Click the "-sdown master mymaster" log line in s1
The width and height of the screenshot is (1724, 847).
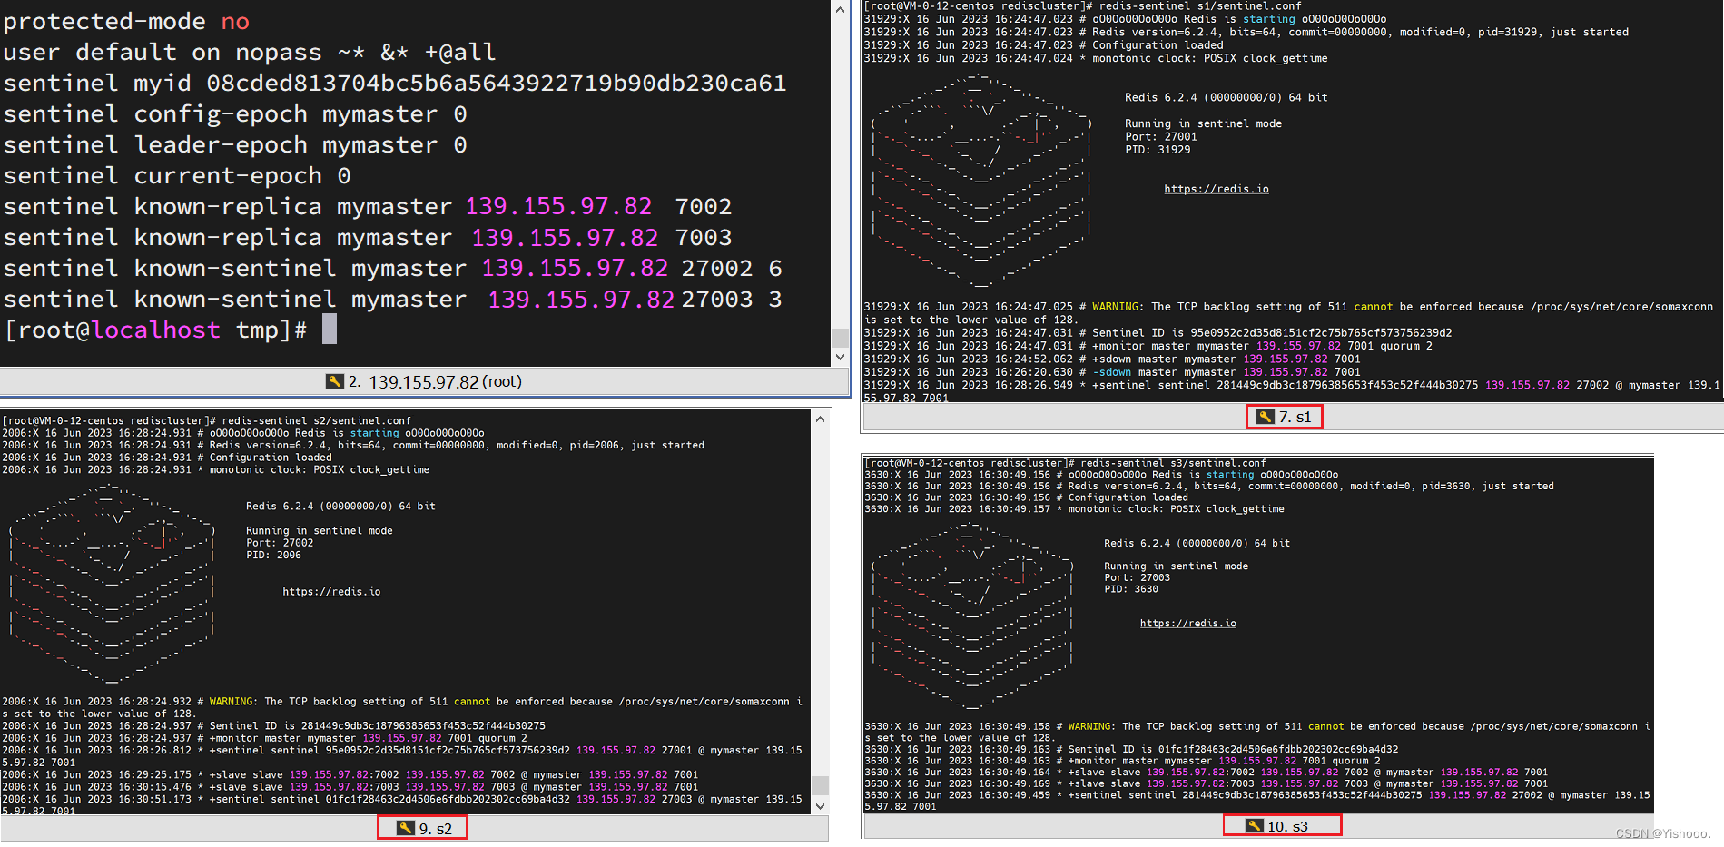tap(1112, 372)
